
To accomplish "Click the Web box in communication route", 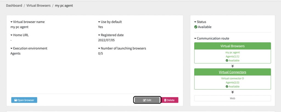I will pyautogui.click(x=233, y=98).
